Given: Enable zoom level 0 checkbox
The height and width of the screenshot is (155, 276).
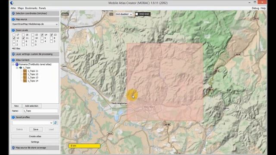Looking at the screenshot, I should tap(33, 45).
